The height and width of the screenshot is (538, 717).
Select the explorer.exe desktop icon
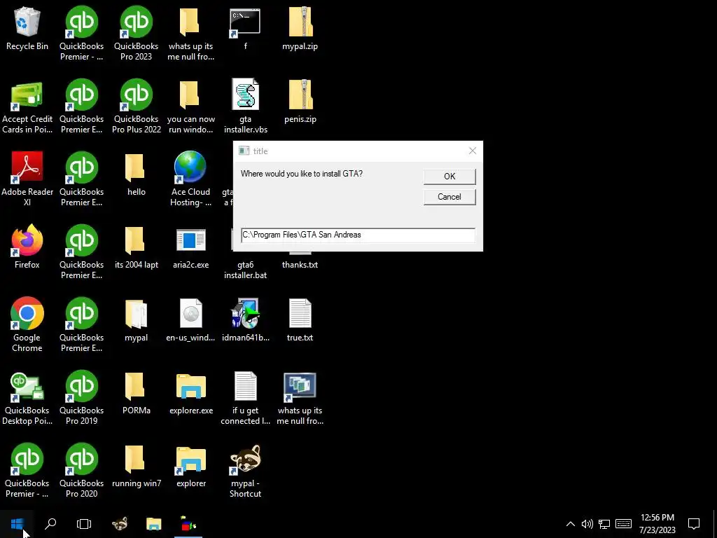coord(190,393)
